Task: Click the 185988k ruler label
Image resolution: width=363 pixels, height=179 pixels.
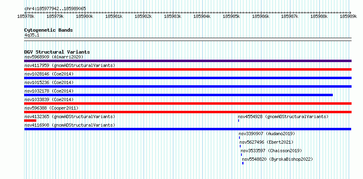Action: click(319, 16)
